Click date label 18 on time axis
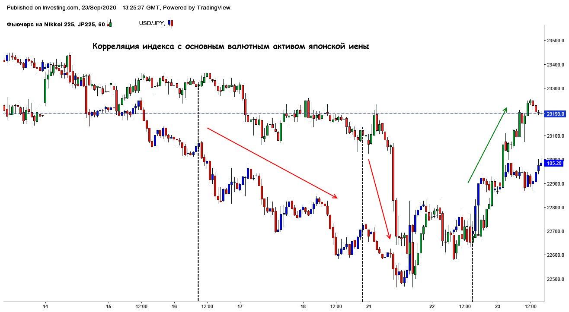The width and height of the screenshot is (569, 312). tap(303, 306)
